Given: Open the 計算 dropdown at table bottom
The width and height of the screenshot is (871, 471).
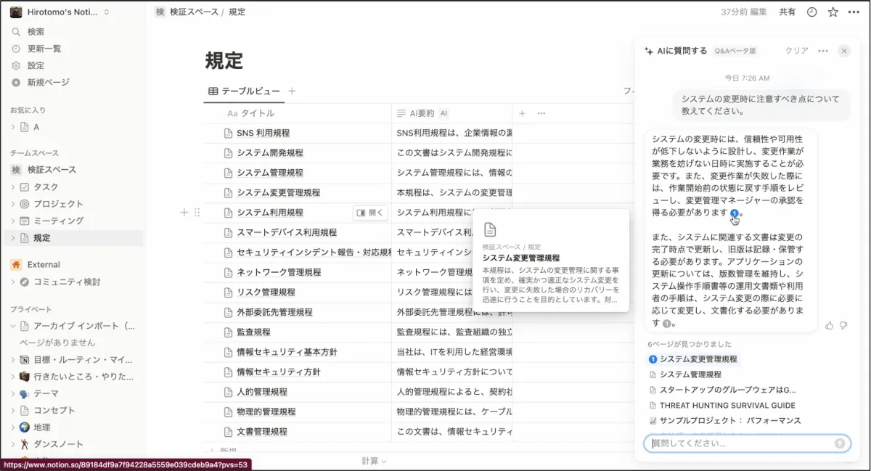Looking at the screenshot, I should 374,461.
